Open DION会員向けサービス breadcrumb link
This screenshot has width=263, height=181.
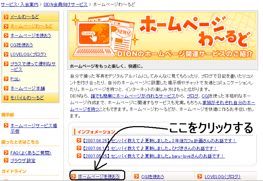point(66,5)
